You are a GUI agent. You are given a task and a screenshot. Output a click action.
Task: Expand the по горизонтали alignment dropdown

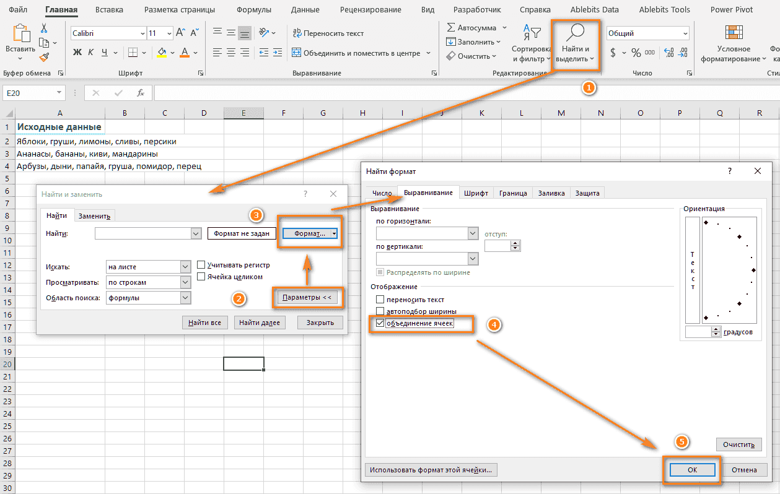coord(473,233)
